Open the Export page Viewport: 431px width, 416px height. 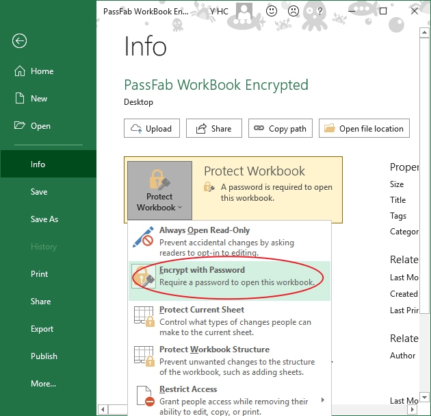tap(48, 329)
